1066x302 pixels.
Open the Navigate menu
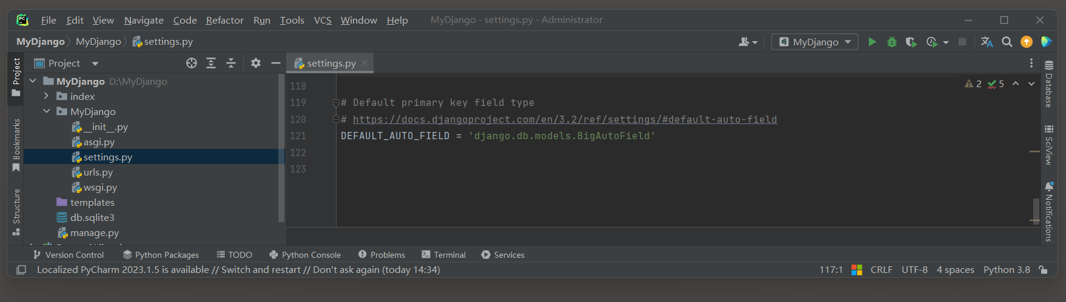144,20
